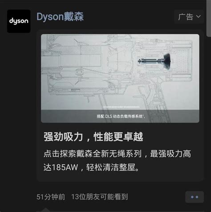Click the empty card area under description
Screen dimensions: 211x212
(x=120, y=177)
